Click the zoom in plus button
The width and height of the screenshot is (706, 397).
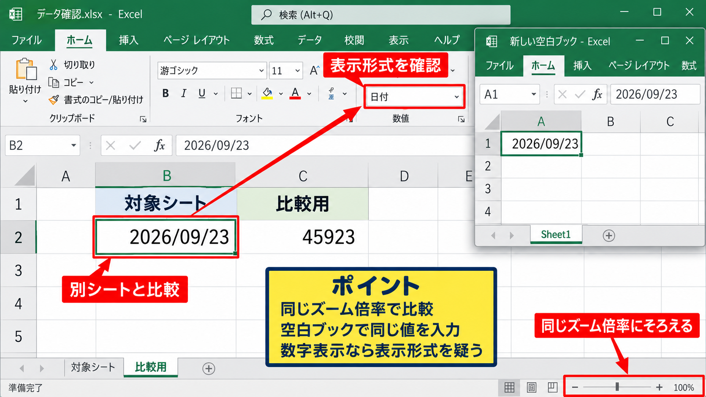[x=659, y=387]
